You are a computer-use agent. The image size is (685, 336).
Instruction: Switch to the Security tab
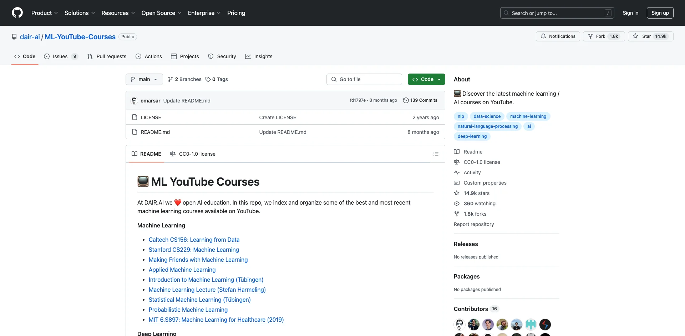click(222, 56)
